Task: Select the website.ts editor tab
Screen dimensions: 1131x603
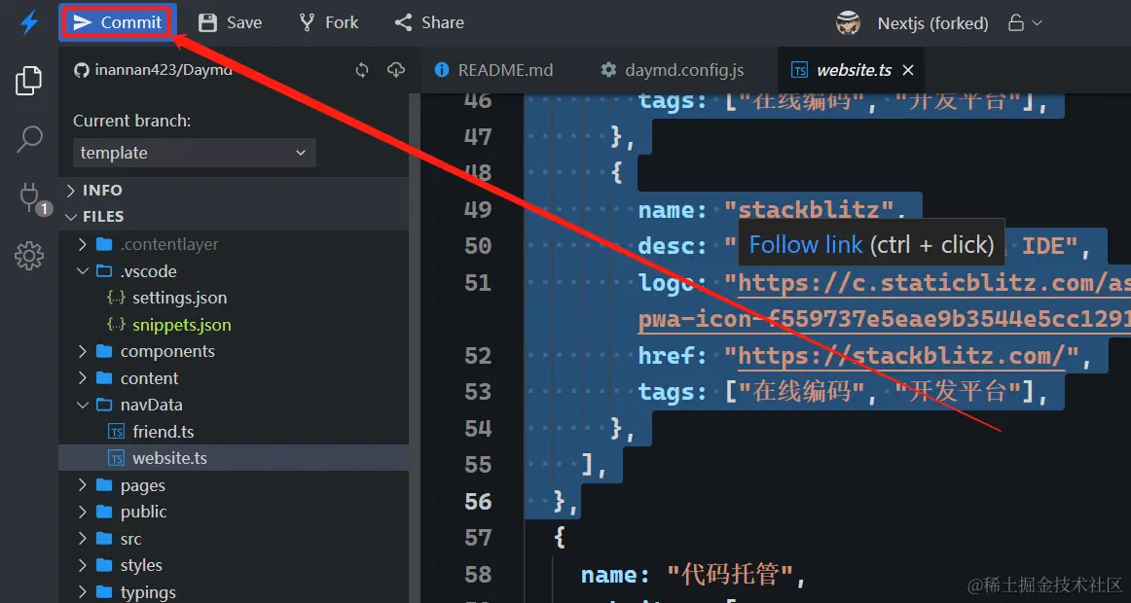Action: 851,70
